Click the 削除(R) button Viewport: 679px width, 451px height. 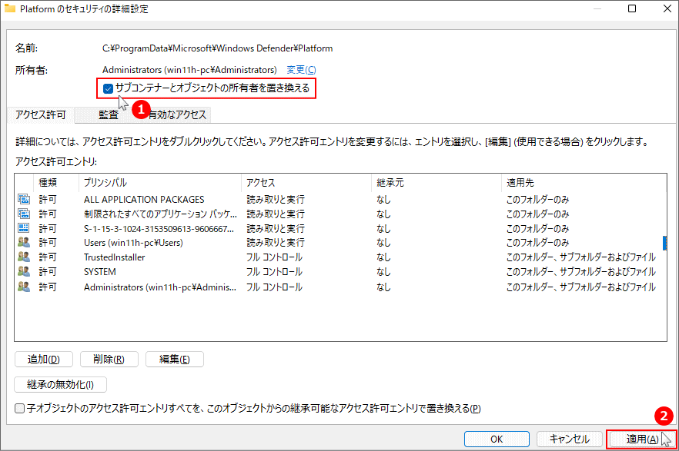pyautogui.click(x=109, y=360)
